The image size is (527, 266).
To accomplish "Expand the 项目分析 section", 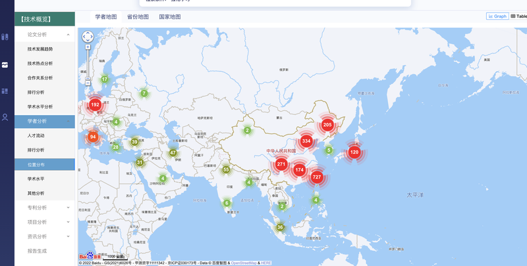I will coord(69,222).
